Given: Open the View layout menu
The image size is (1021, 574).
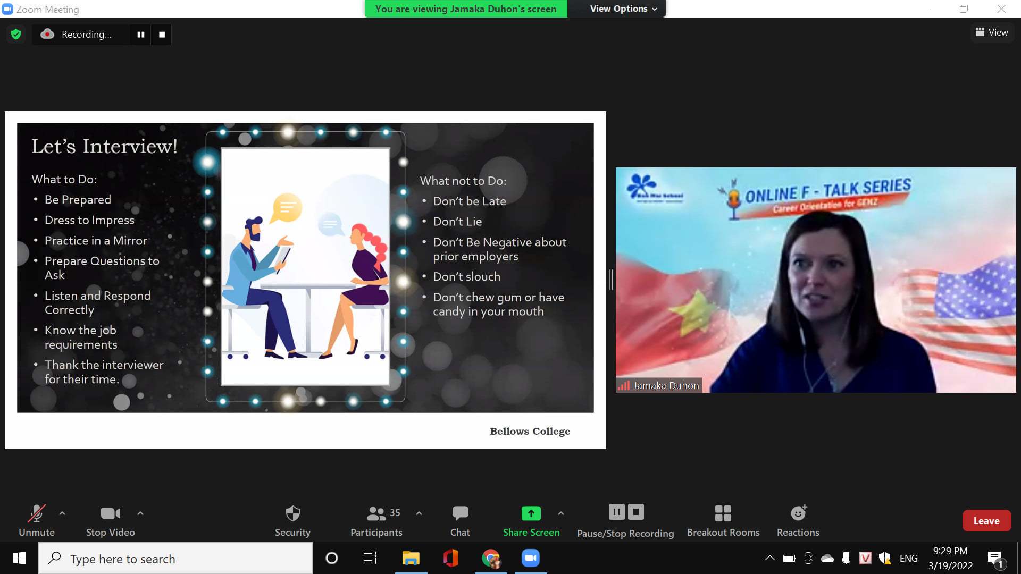Looking at the screenshot, I should (992, 32).
